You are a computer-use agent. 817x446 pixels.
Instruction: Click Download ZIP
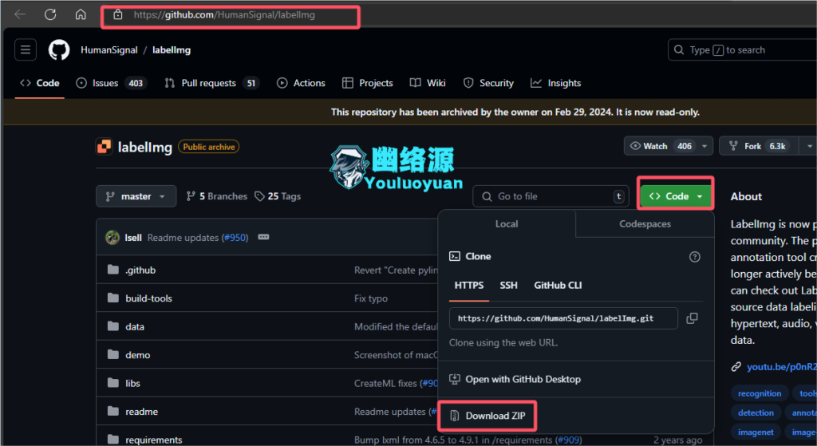487,416
